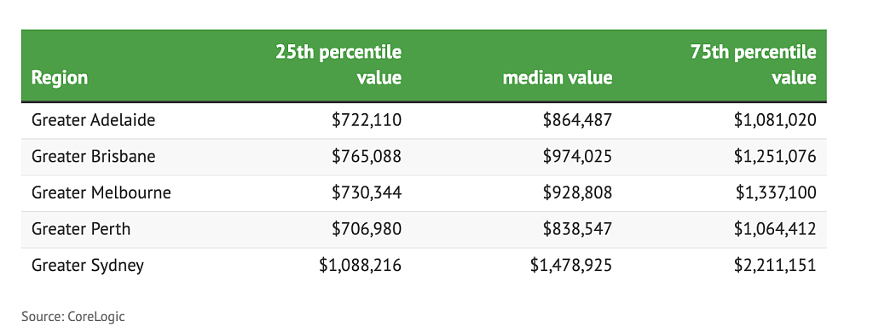Image resolution: width=873 pixels, height=333 pixels.
Task: Click Adelaide's $864,487 median value
Action: (577, 120)
